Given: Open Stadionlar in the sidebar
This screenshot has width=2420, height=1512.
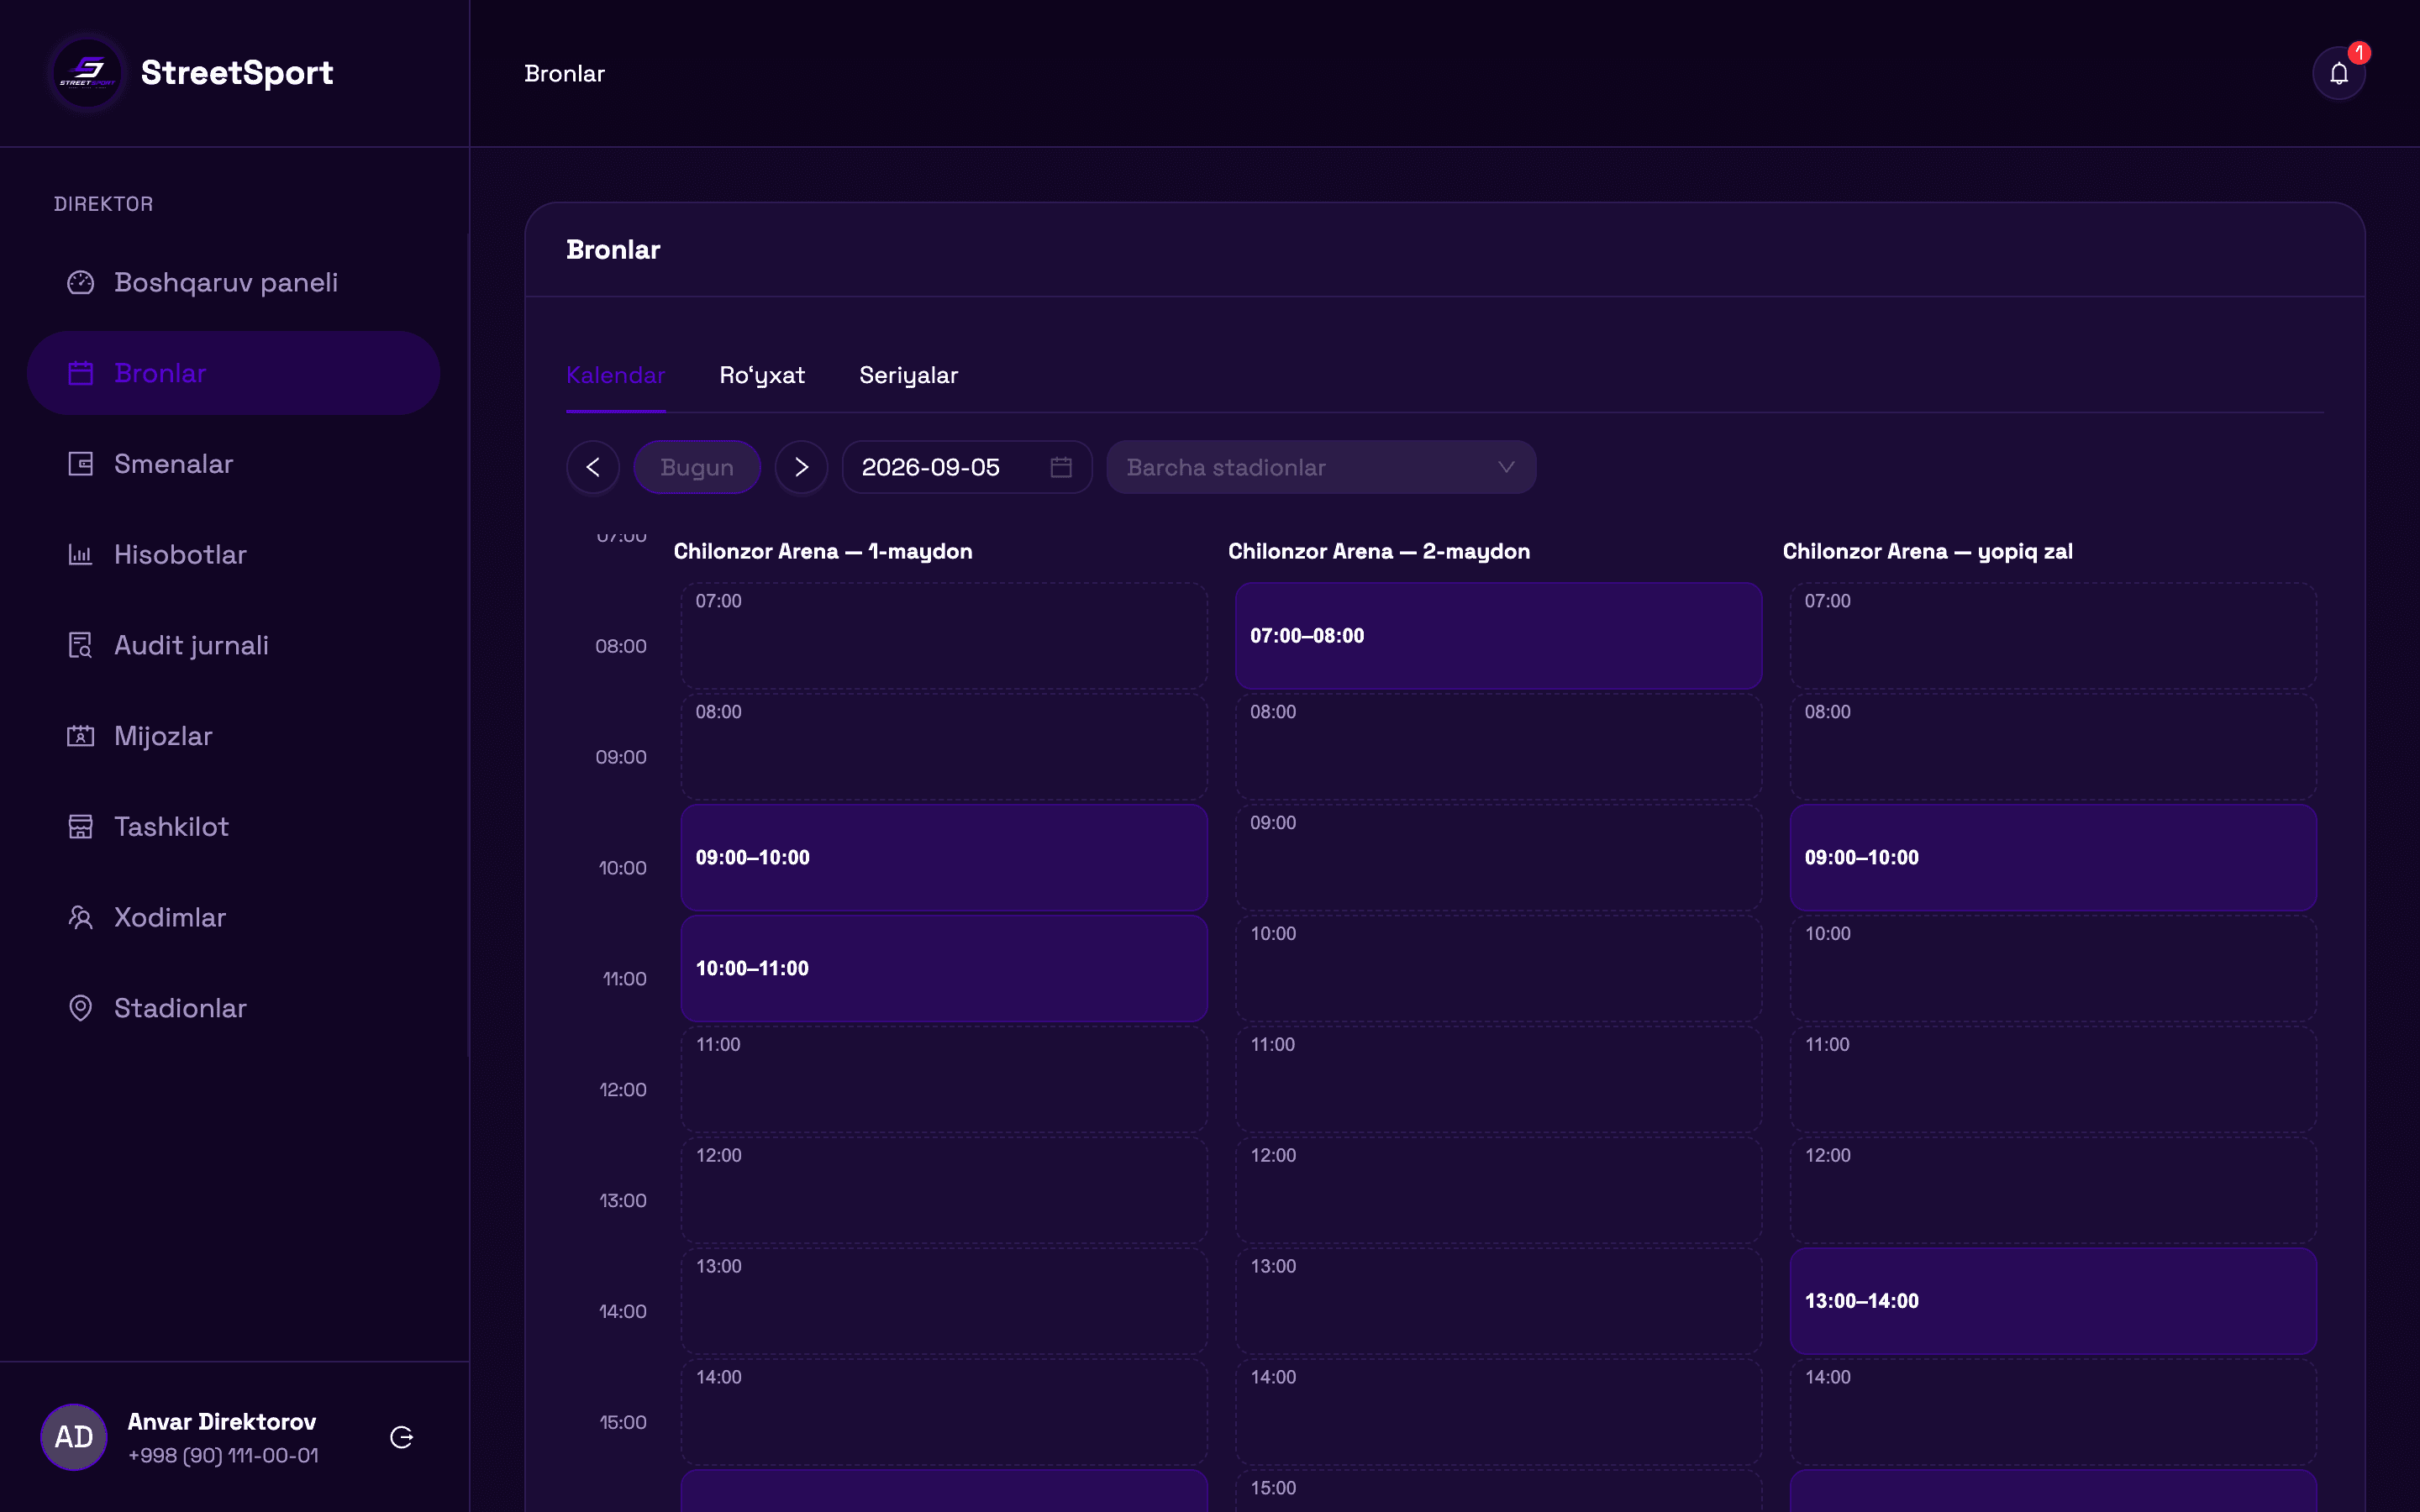Looking at the screenshot, I should click(233, 1008).
